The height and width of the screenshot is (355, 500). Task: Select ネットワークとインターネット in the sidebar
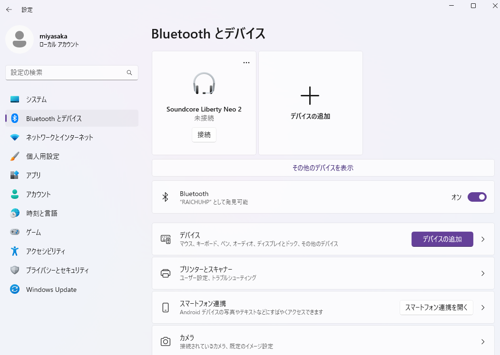[x=59, y=137]
